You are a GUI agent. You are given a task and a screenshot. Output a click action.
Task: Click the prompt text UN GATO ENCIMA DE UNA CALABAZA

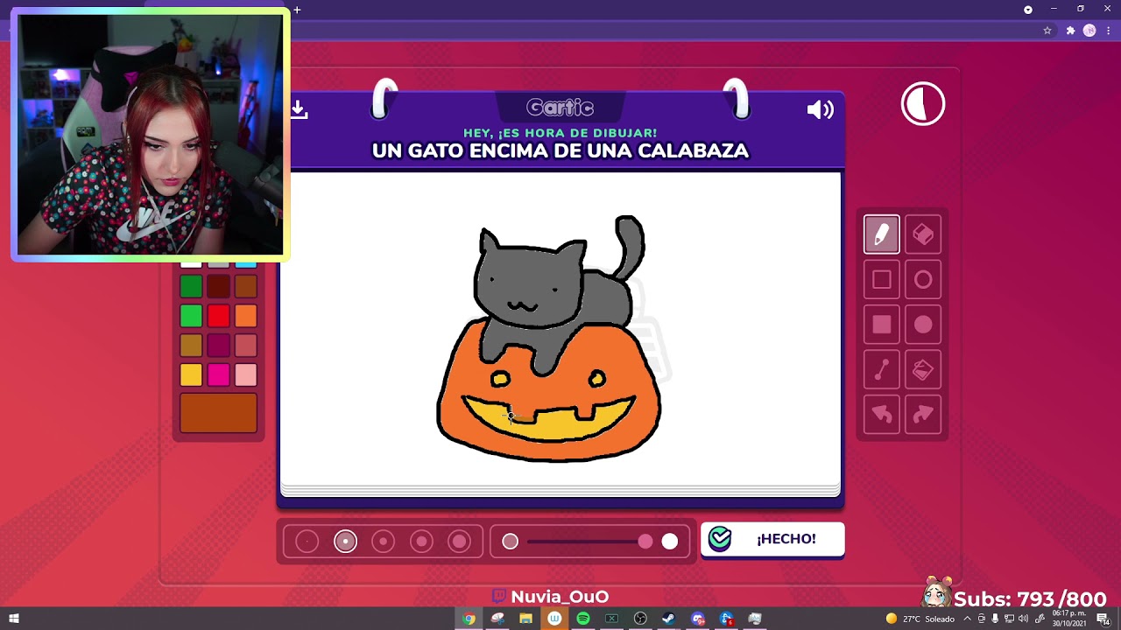pyautogui.click(x=560, y=150)
